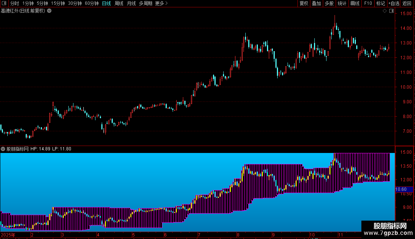Click the LP: 11.80 value label
The height and width of the screenshot is (239, 415).
click(62, 149)
